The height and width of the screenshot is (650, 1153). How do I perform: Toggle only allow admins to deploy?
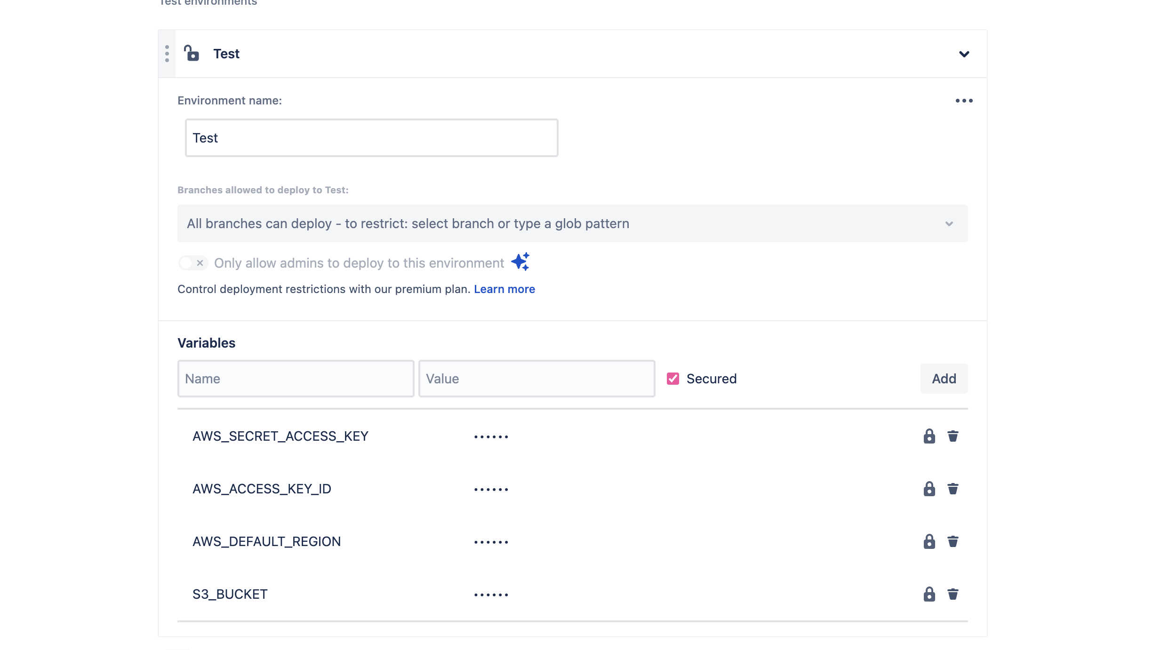click(193, 263)
